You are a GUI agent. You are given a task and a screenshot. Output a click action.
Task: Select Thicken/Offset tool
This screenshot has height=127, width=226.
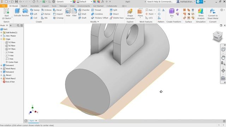(x=100, y=18)
